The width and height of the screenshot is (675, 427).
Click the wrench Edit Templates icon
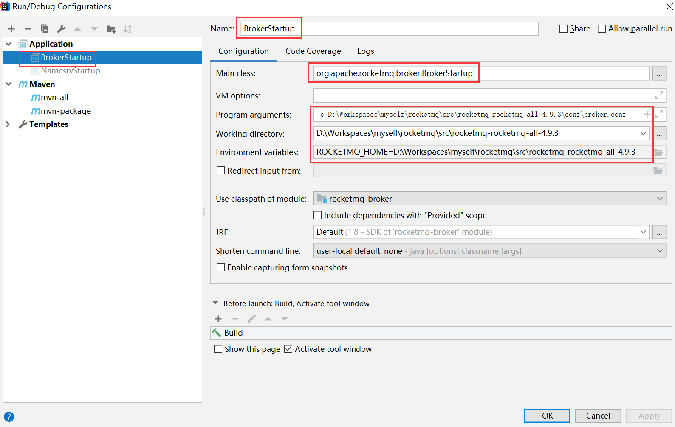point(61,29)
